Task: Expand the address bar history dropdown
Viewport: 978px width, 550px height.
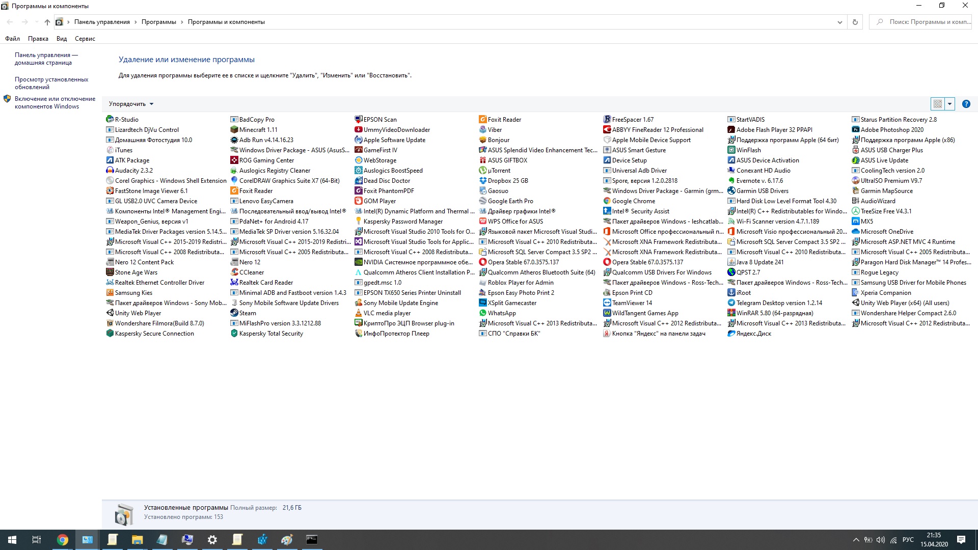Action: coord(839,22)
